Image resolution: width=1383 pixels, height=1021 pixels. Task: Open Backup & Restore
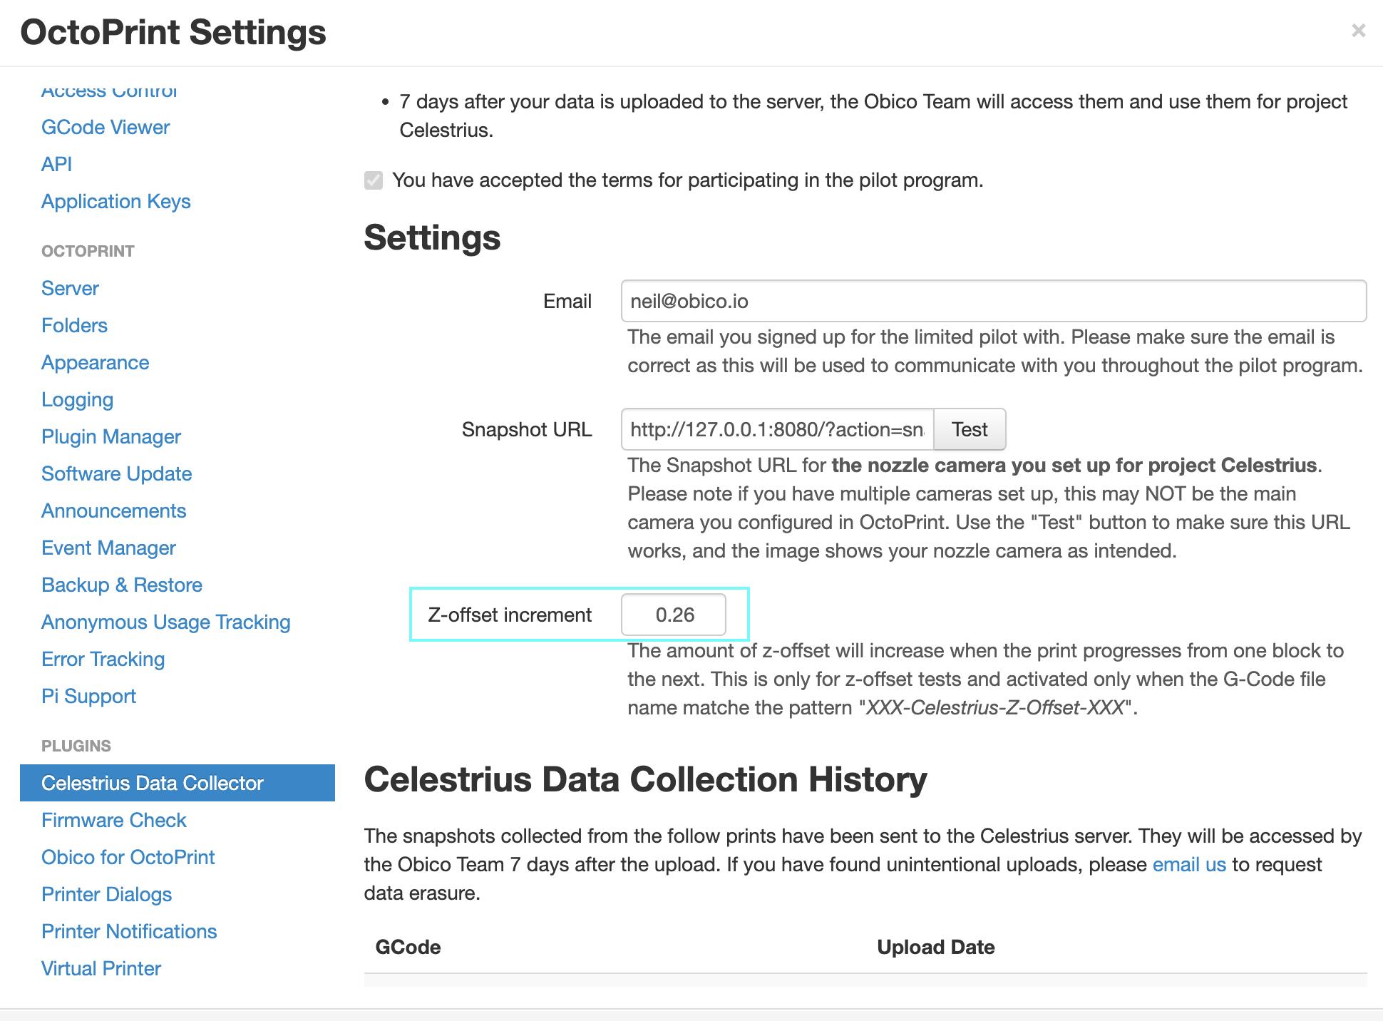tap(122, 585)
